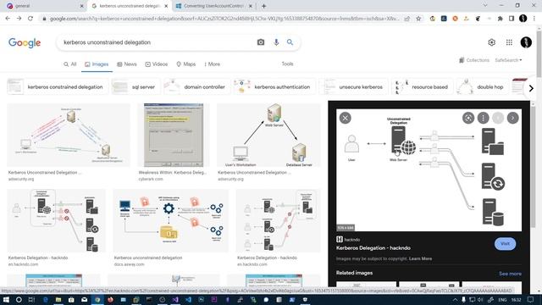Click the search query input field
Image resolution: width=542 pixels, height=305 pixels.
click(x=158, y=42)
